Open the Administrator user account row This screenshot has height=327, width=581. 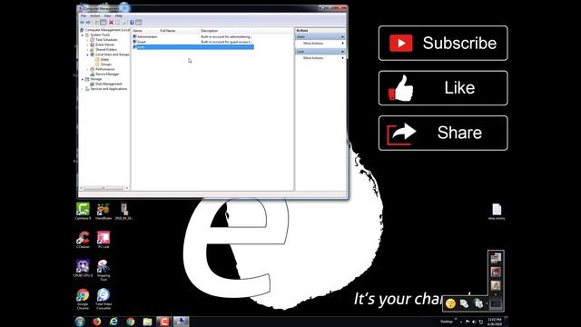click(x=192, y=36)
